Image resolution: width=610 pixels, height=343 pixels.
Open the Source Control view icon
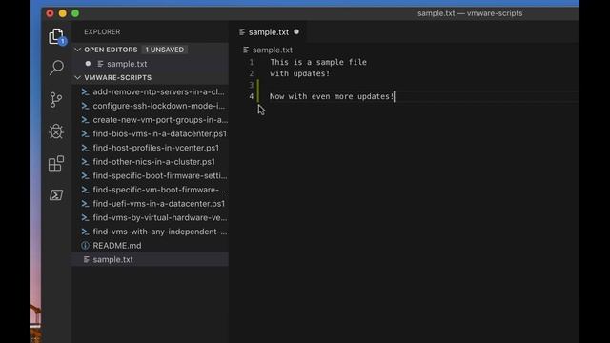pos(56,99)
